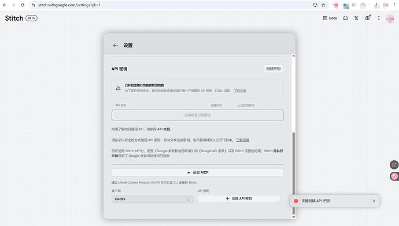
Task: Click the address bar URL stitch.withgoogle.com
Action: point(69,5)
